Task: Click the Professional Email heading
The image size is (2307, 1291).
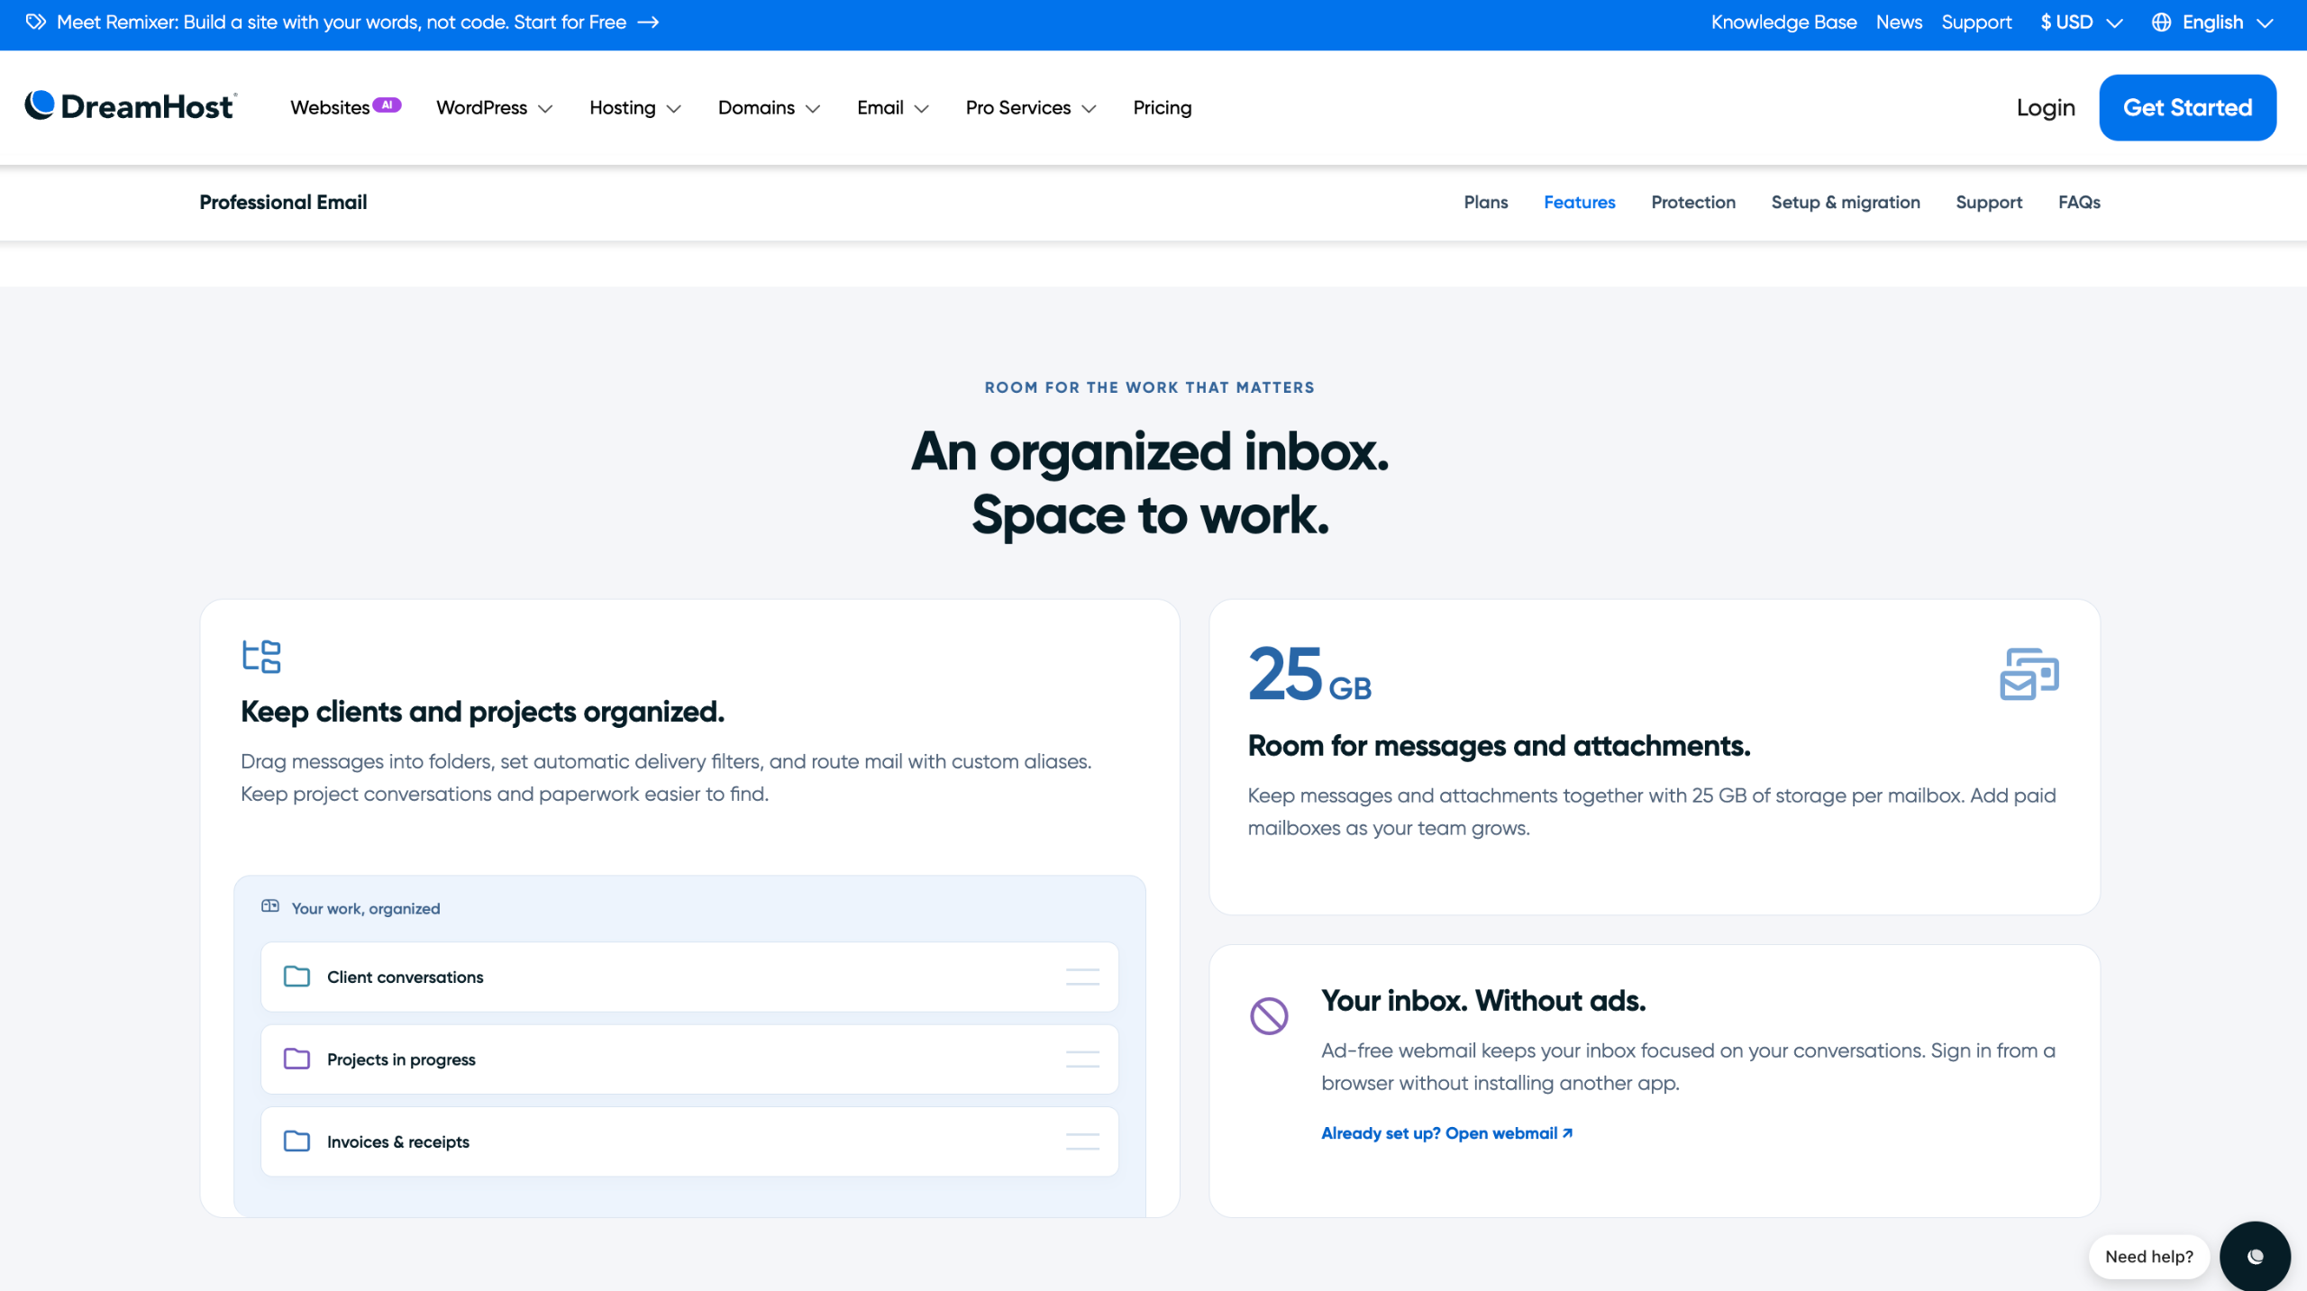Action: click(x=283, y=202)
